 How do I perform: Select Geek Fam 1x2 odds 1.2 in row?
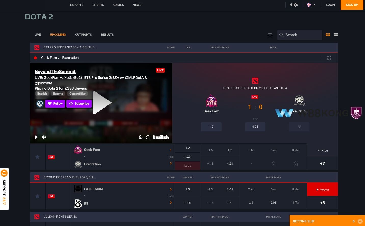pos(188,148)
